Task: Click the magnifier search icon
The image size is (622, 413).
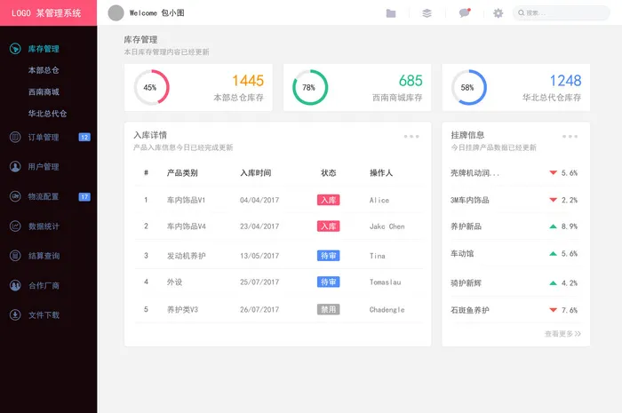Action: [521, 13]
